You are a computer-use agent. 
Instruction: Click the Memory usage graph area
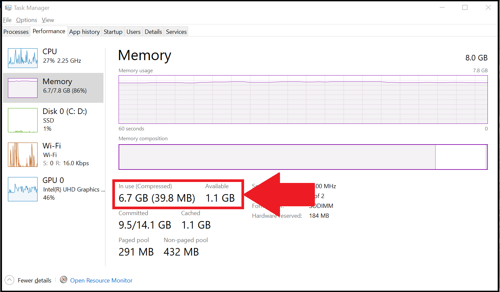click(303, 100)
